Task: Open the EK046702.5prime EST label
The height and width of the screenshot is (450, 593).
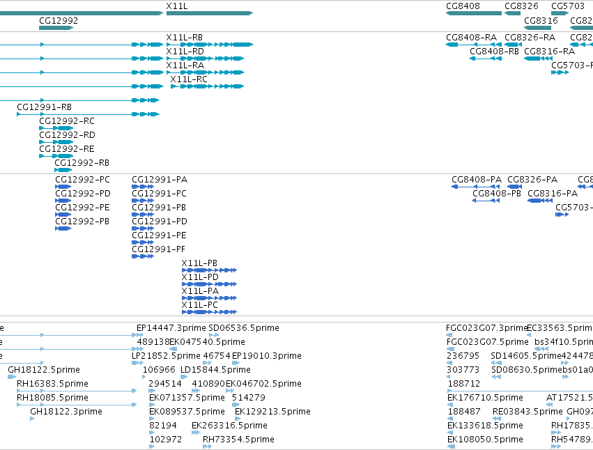Action: pyautogui.click(x=264, y=384)
